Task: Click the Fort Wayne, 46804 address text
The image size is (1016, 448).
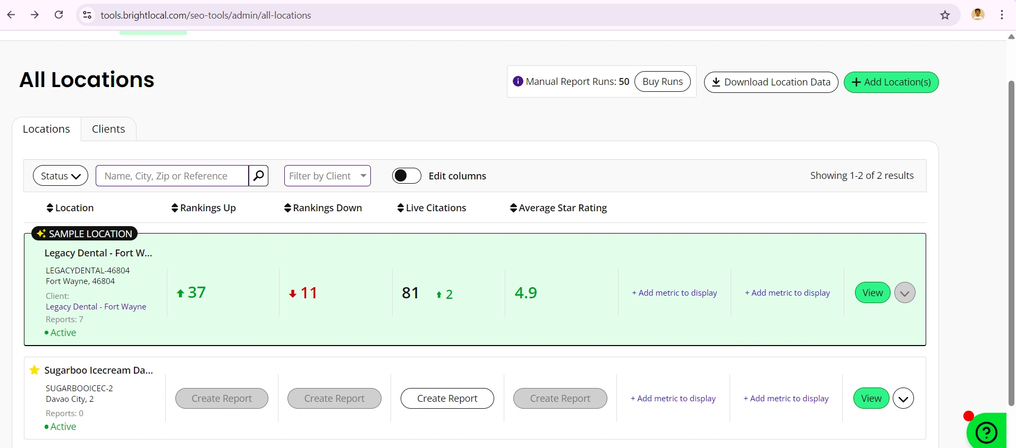Action: click(x=80, y=281)
